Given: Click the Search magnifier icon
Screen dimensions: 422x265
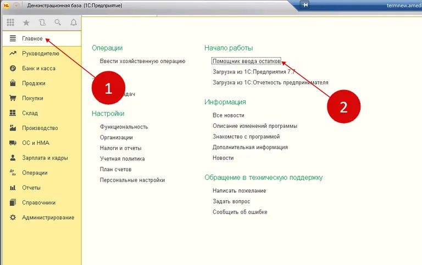Looking at the screenshot, I should [x=58, y=22].
